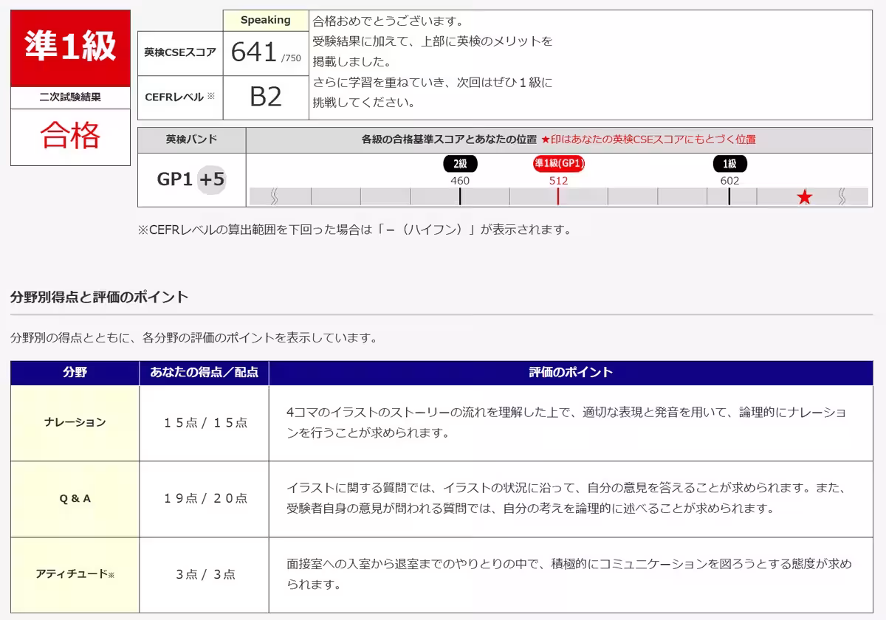Click the 英検CSEスコア row header
Image resolution: width=886 pixels, height=620 pixels.
click(178, 52)
